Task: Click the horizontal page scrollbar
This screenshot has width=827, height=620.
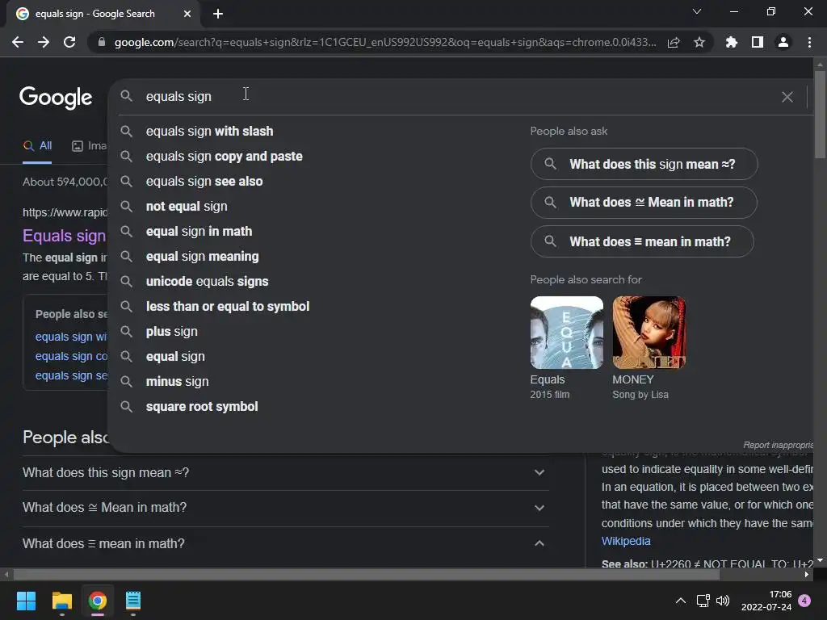Action: tap(367, 574)
